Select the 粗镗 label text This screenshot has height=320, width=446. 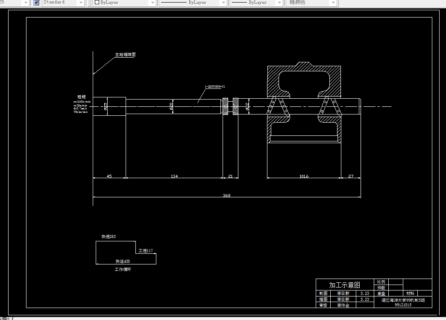click(x=82, y=97)
